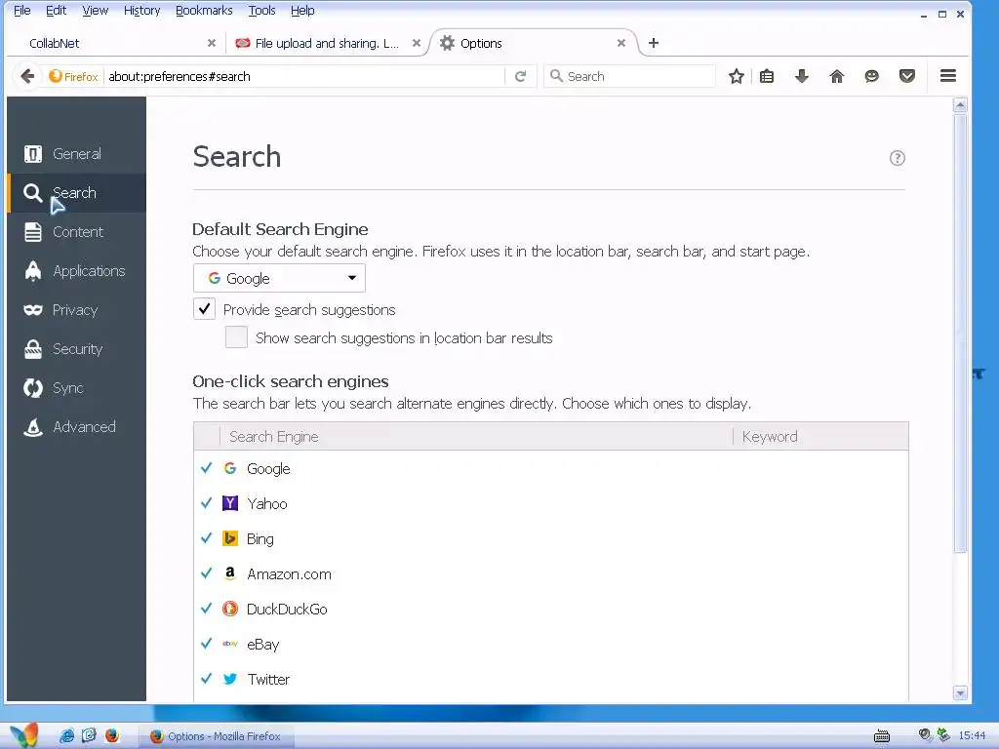
Task: Uncheck Twitter one-click search engine
Action: coord(207,679)
